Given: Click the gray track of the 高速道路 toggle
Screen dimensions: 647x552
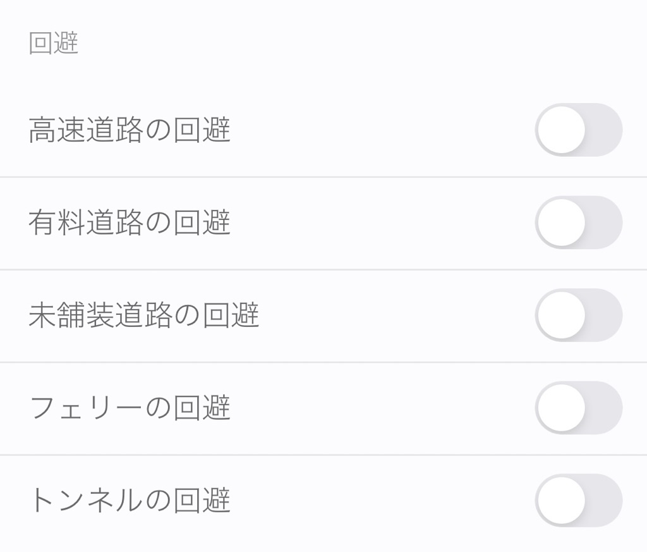Looking at the screenshot, I should click(x=603, y=130).
